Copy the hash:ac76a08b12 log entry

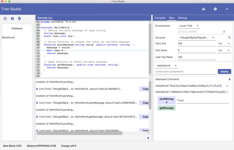click(x=144, y=89)
